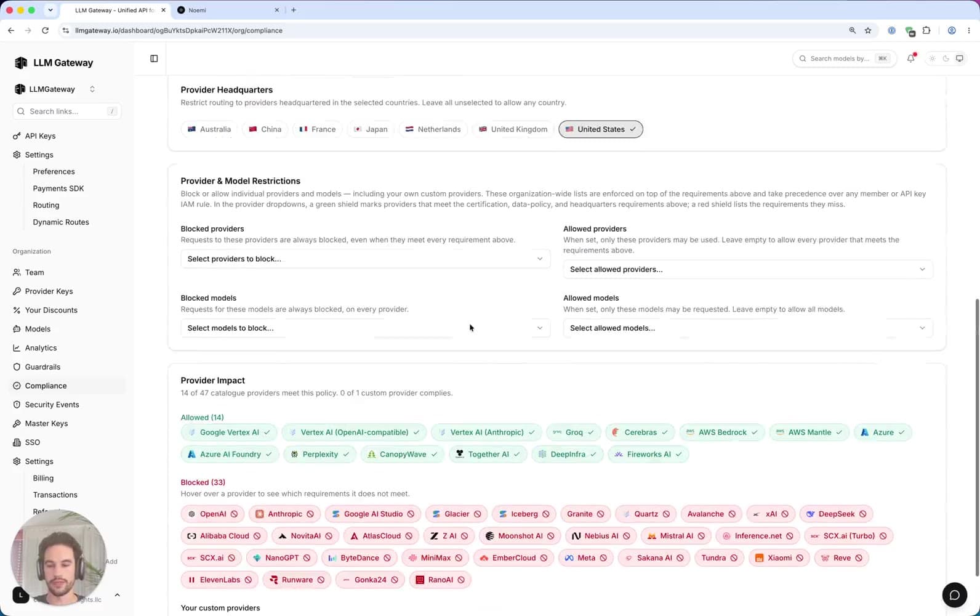980x616 pixels.
Task: Open Select models to block dropdown
Action: point(366,328)
